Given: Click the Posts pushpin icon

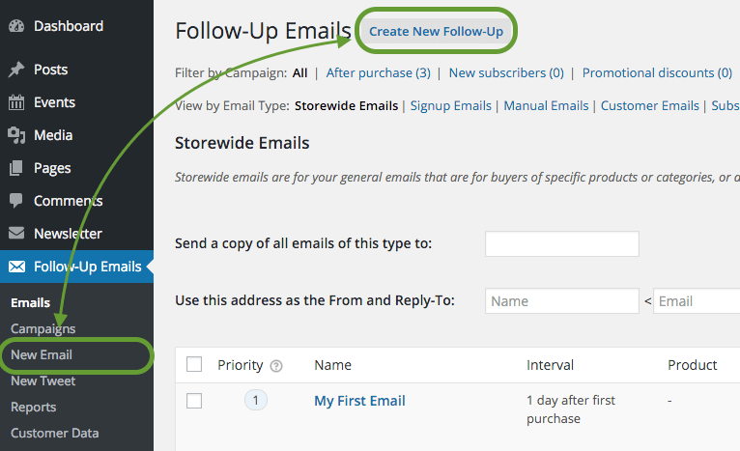Looking at the screenshot, I should tap(15, 70).
